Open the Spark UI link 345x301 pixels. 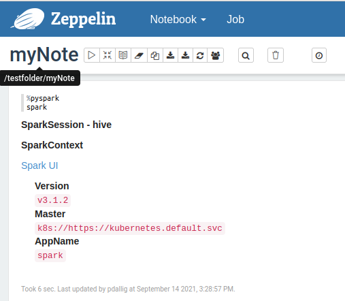39,165
